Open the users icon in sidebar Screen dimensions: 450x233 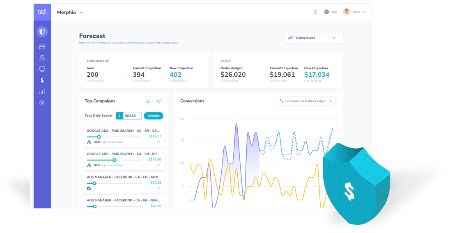(42, 58)
